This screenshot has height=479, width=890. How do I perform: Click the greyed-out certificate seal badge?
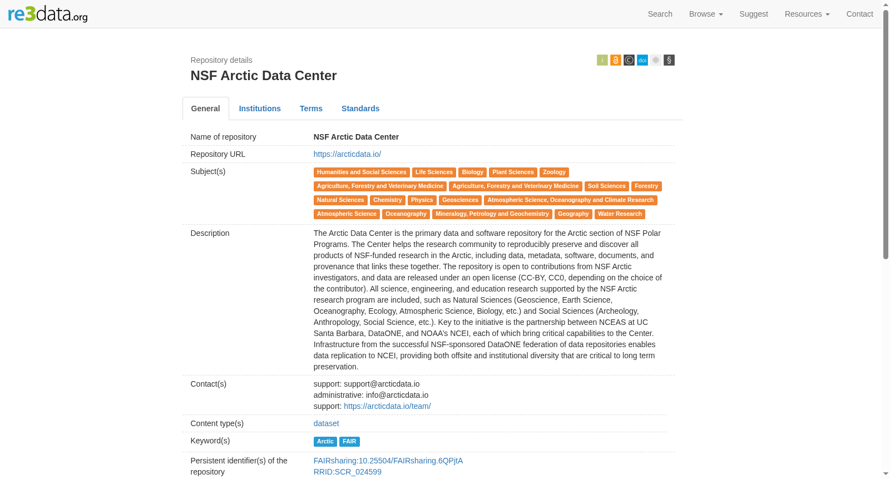(x=655, y=60)
